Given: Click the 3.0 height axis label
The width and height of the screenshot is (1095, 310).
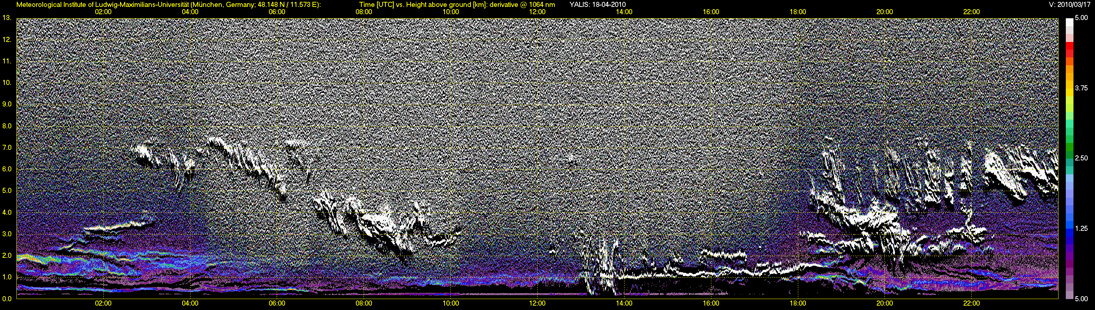Looking at the screenshot, I should (7, 234).
